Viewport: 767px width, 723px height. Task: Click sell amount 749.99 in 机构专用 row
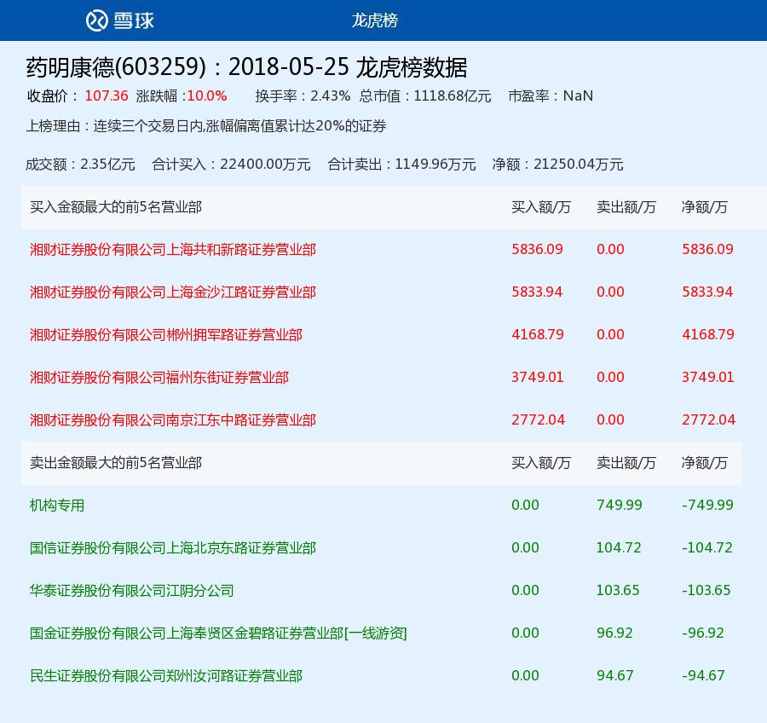tap(620, 505)
